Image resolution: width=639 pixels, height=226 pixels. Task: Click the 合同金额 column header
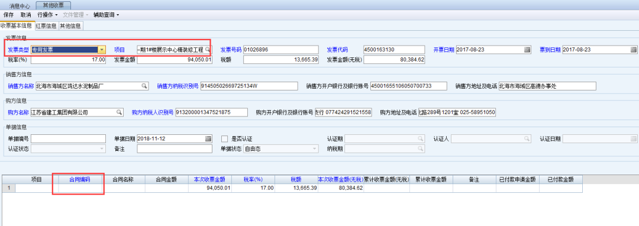pos(166,179)
